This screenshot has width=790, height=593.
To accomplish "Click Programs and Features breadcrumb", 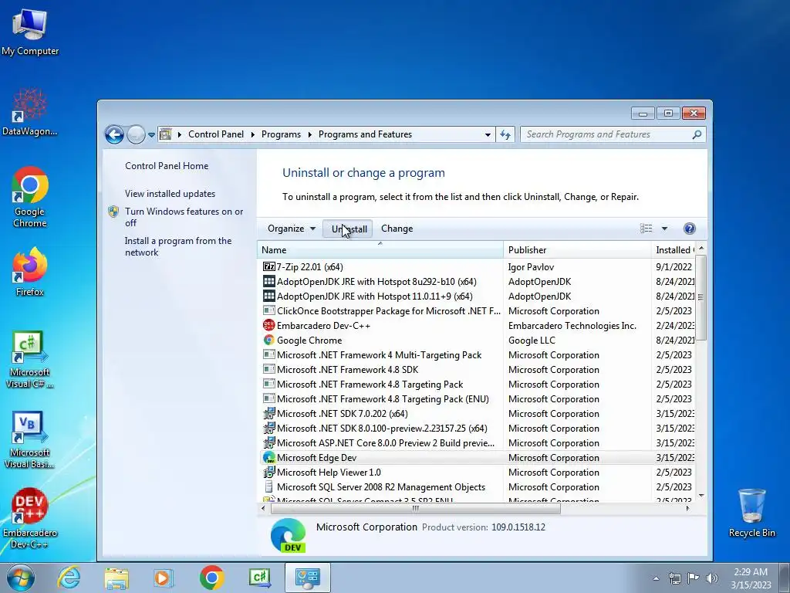I will (365, 134).
